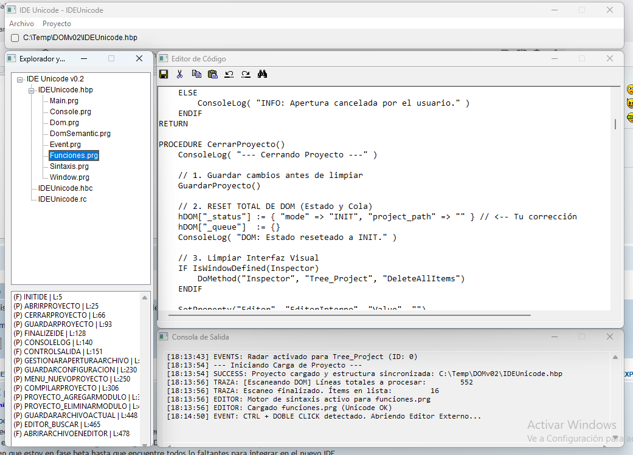Click the 'GuardarProyecto()' call line in the editor
Screen dimensions: 633x455
pos(219,185)
